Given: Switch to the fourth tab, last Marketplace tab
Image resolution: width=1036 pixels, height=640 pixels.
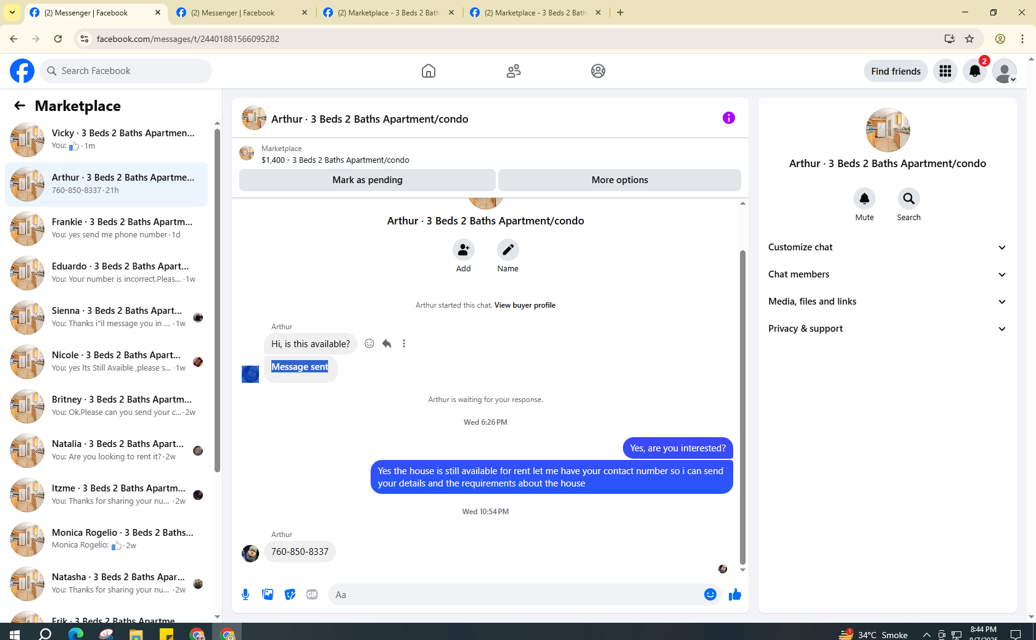Looking at the screenshot, I should (535, 12).
